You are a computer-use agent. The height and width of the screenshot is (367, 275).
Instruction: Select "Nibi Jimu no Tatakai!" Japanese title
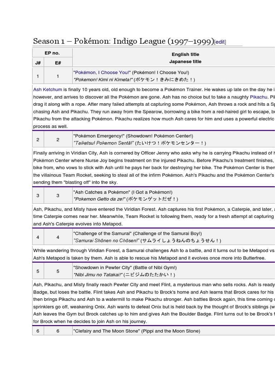point(98,275)
